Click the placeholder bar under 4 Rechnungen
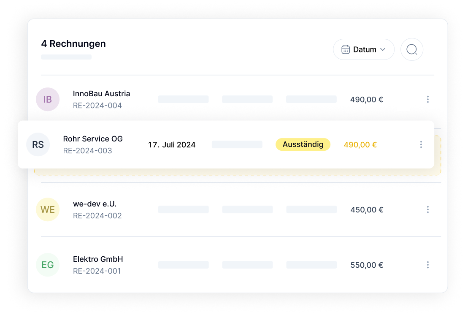Image resolution: width=465 pixels, height=315 pixels. click(x=66, y=57)
